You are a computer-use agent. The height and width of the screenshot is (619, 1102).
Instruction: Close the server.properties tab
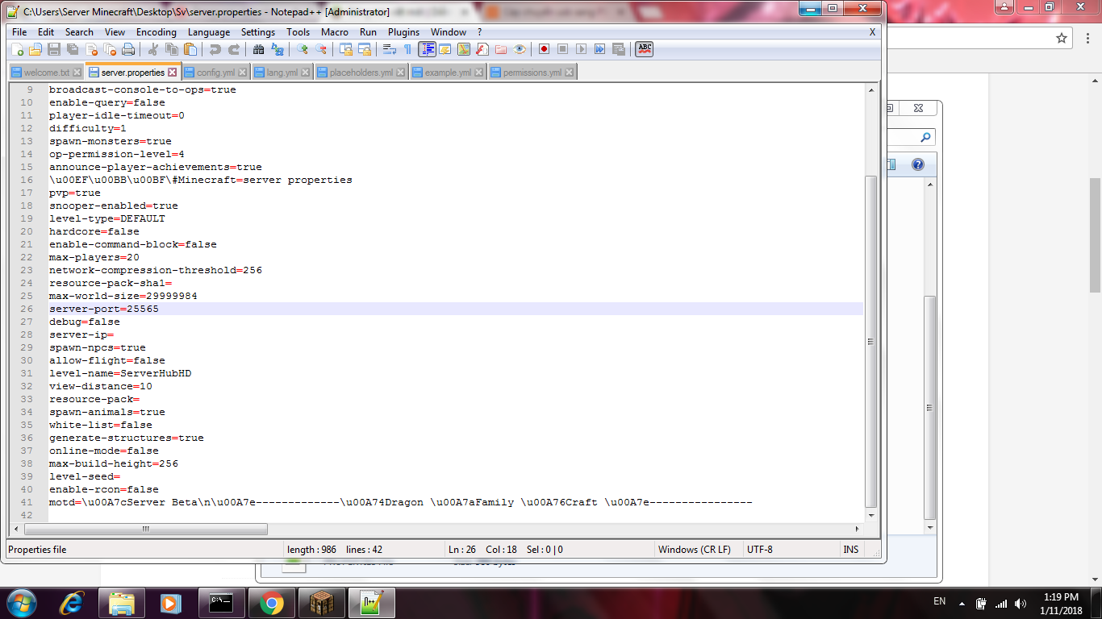tap(172, 73)
